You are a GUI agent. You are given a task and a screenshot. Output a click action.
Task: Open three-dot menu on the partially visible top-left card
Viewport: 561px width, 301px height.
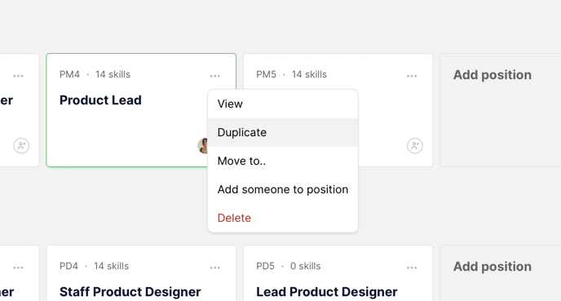point(18,76)
